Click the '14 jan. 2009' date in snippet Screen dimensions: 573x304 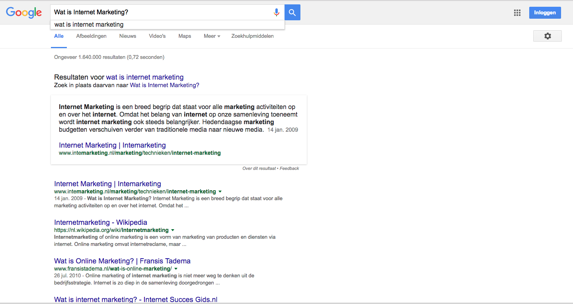[283, 130]
